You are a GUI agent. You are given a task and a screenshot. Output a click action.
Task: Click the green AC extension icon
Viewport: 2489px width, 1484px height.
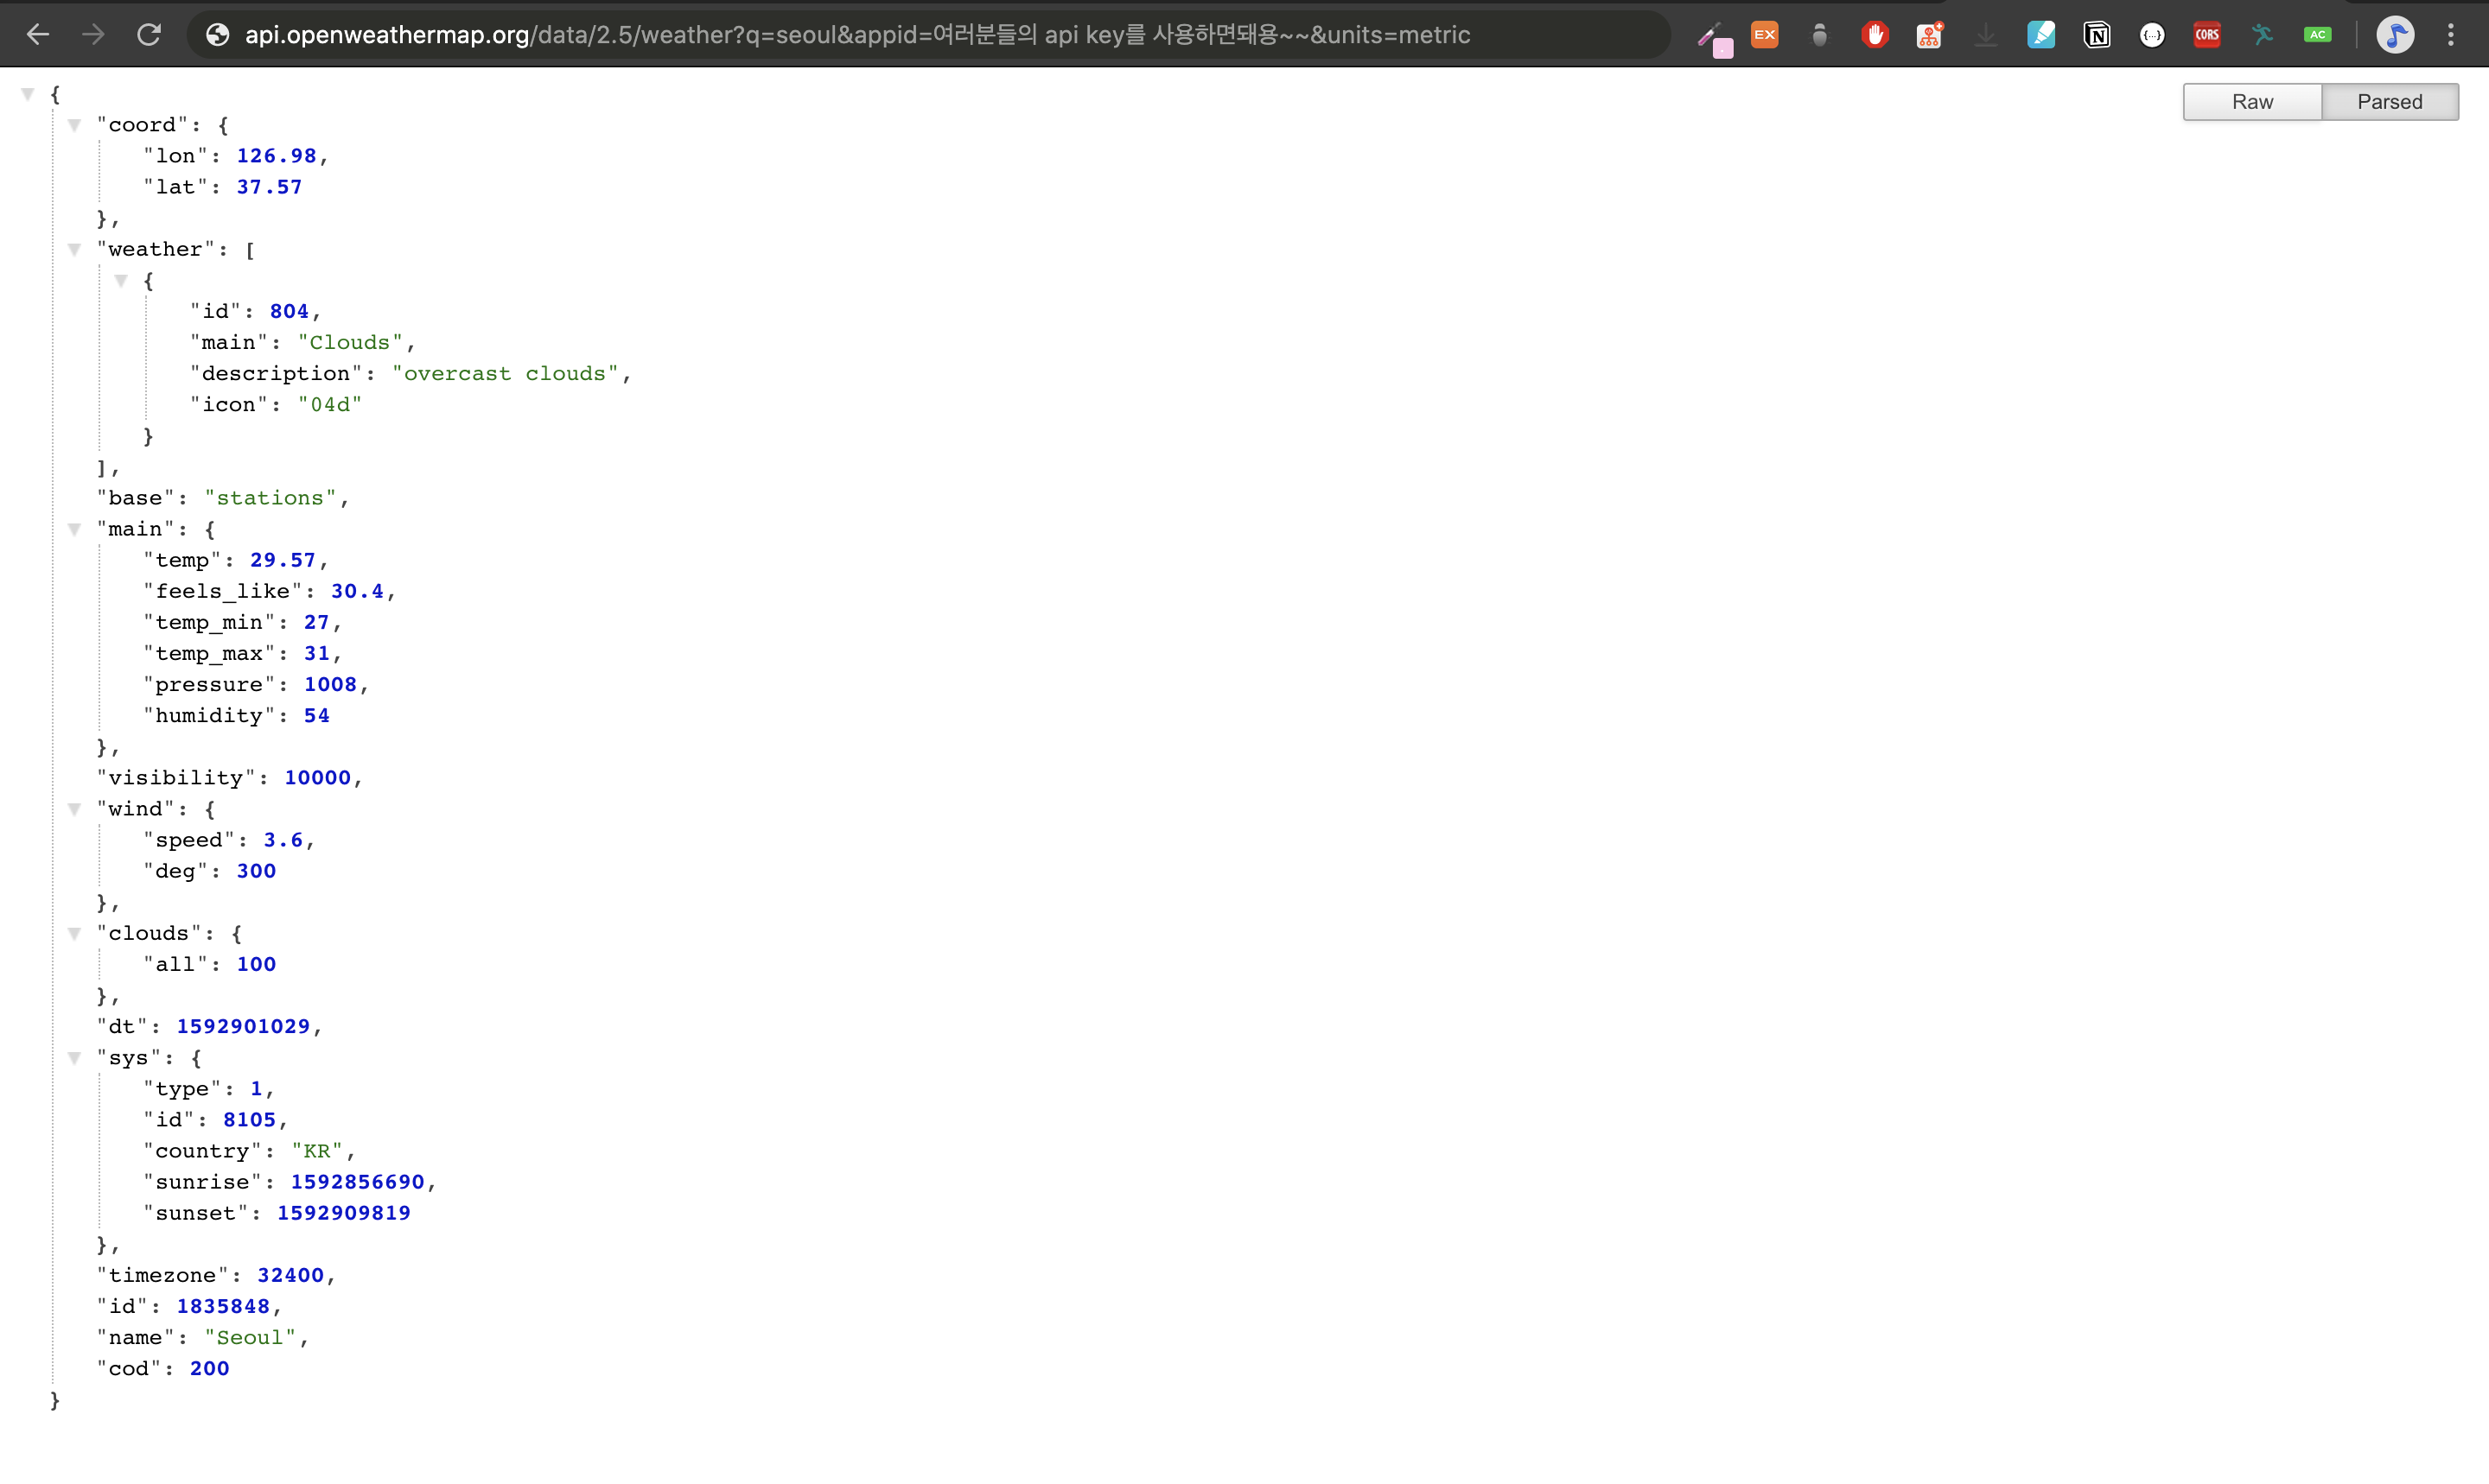pos(2317,35)
